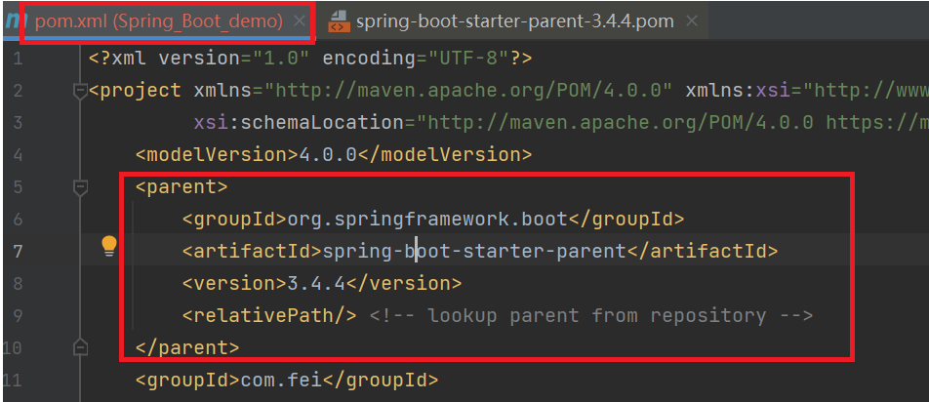Collapse the parent tag at line 5
This screenshot has width=929, height=402.
(x=80, y=187)
